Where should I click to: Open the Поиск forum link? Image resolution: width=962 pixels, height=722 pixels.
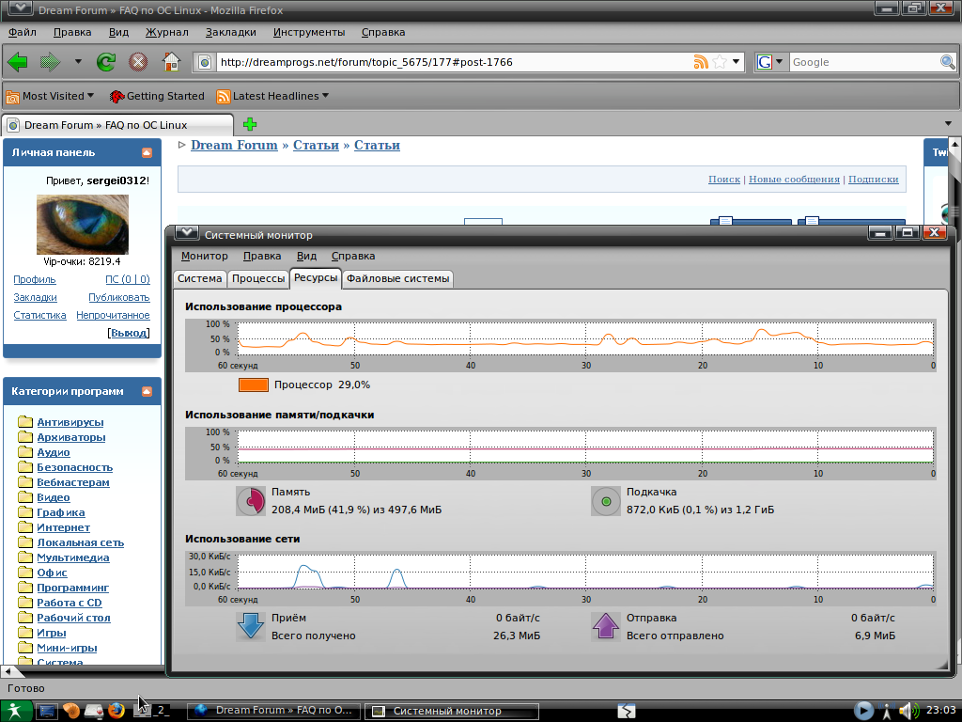pos(724,180)
